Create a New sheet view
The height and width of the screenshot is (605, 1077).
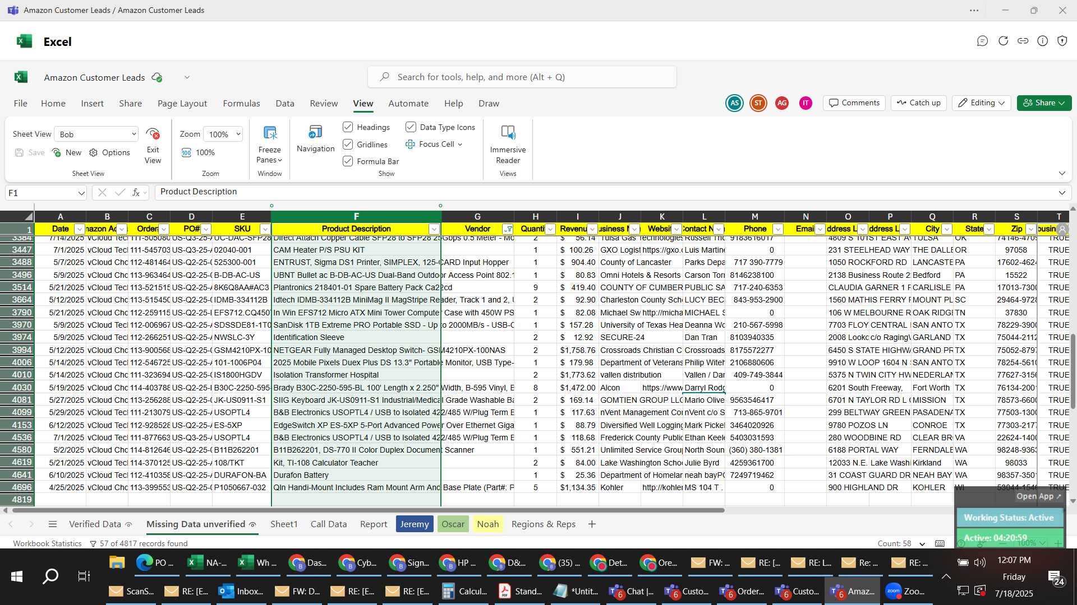coord(66,152)
